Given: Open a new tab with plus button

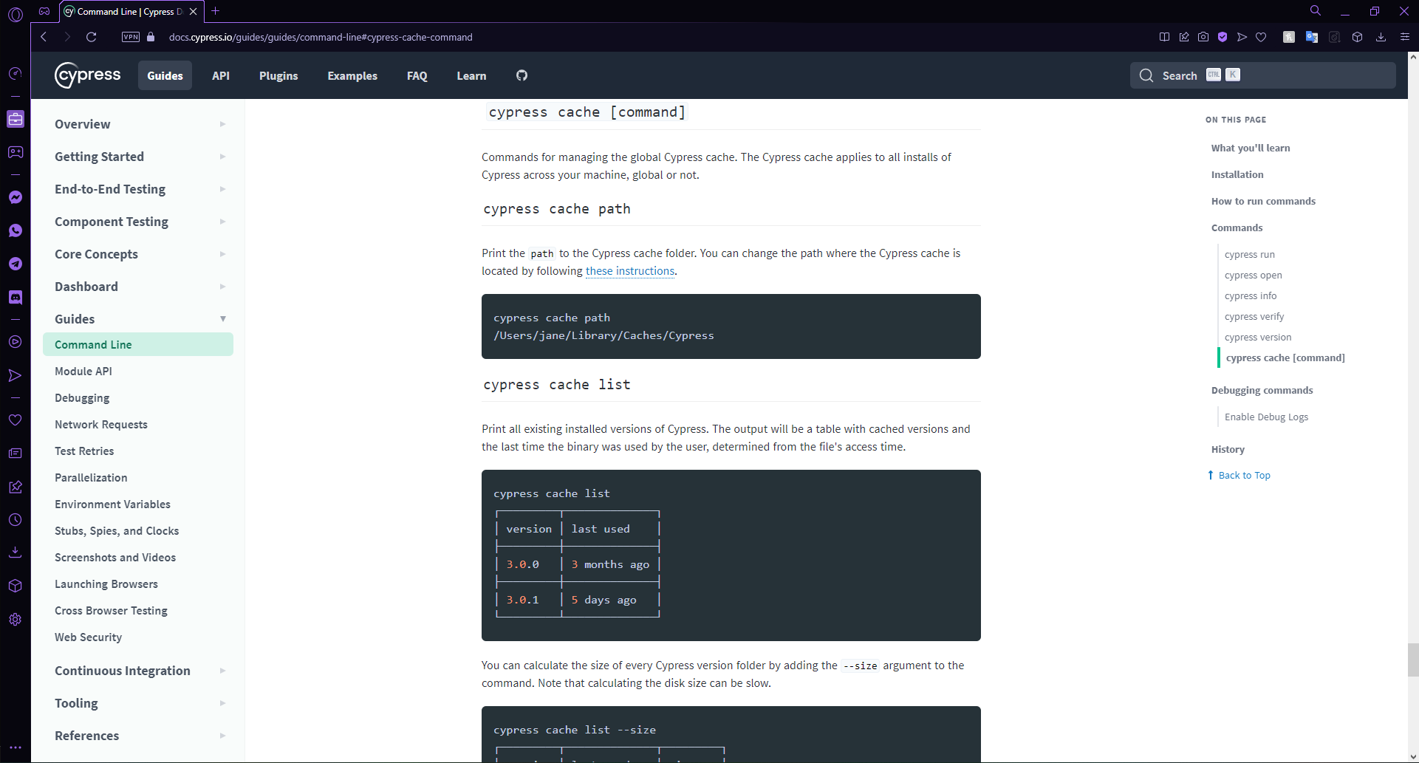Looking at the screenshot, I should 216,11.
